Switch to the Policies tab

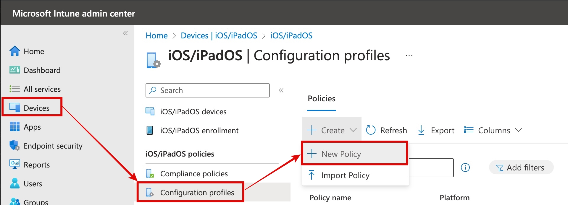pos(322,99)
